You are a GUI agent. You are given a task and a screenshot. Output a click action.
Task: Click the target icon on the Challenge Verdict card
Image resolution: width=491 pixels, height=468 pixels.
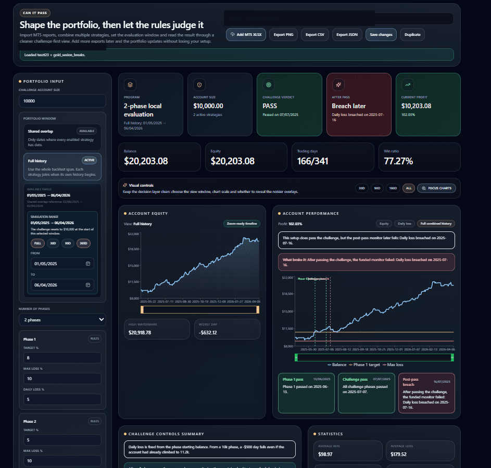tap(268, 84)
